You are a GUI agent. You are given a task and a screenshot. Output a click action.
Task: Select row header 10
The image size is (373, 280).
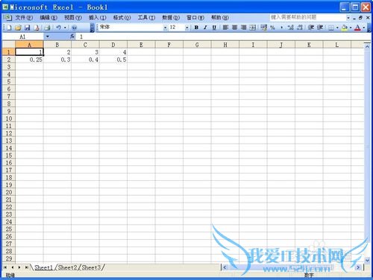pyautogui.click(x=9, y=118)
